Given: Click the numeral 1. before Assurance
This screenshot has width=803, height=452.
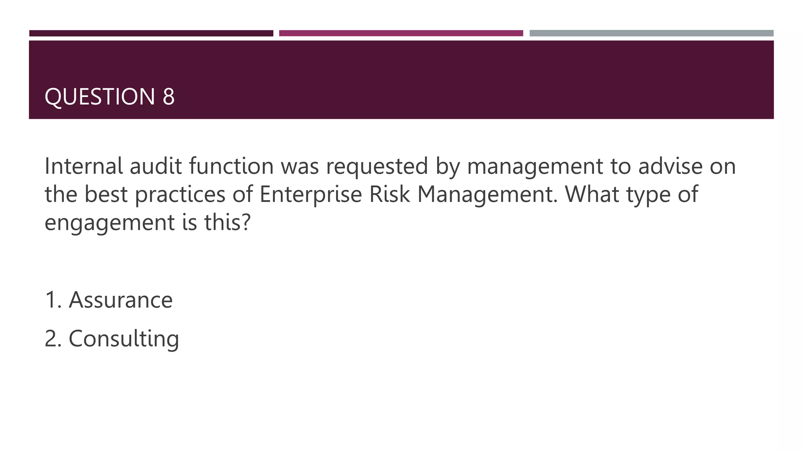Looking at the screenshot, I should point(54,300).
